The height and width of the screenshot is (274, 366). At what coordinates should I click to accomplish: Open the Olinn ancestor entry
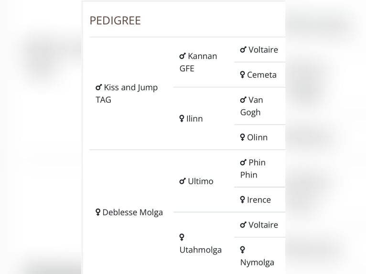coord(257,137)
